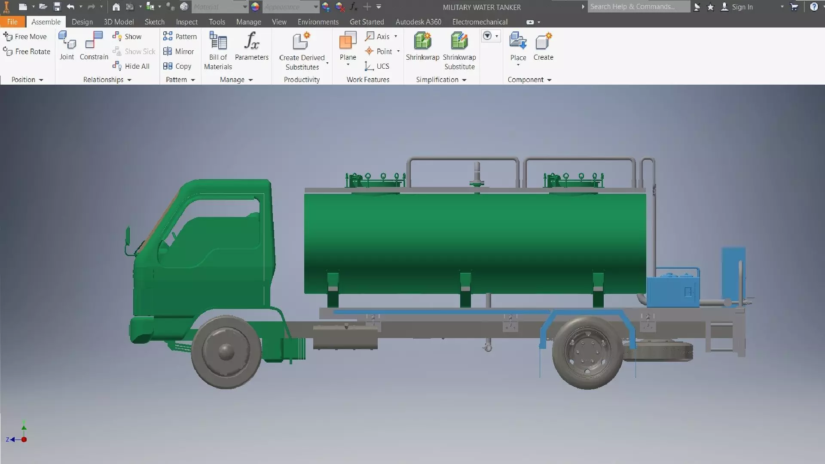
Task: Open the Material dropdown list
Action: click(x=245, y=7)
